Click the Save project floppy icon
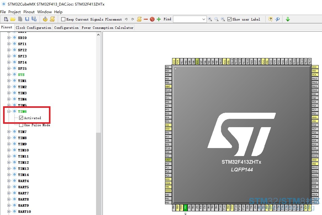The width and height of the screenshot is (322, 215). point(27,19)
